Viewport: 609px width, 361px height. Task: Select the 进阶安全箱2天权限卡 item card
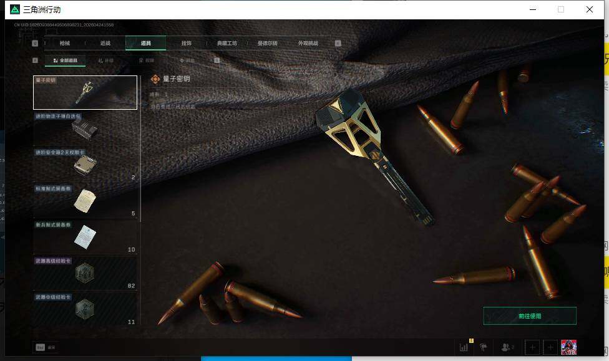(85, 165)
